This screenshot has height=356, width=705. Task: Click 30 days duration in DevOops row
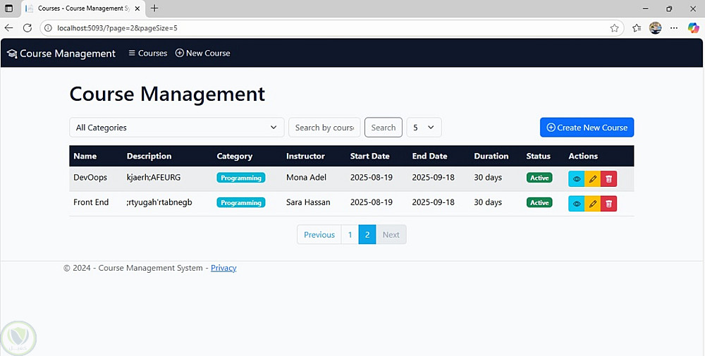[488, 177]
